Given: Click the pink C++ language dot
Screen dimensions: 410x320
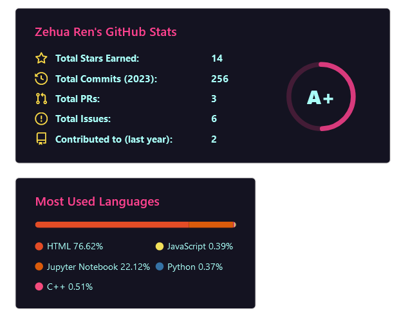Looking at the screenshot, I should coord(39,287).
